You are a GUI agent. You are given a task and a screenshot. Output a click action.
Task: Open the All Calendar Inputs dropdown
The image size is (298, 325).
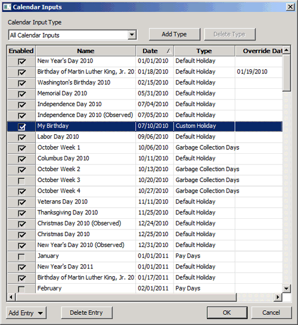[132, 35]
